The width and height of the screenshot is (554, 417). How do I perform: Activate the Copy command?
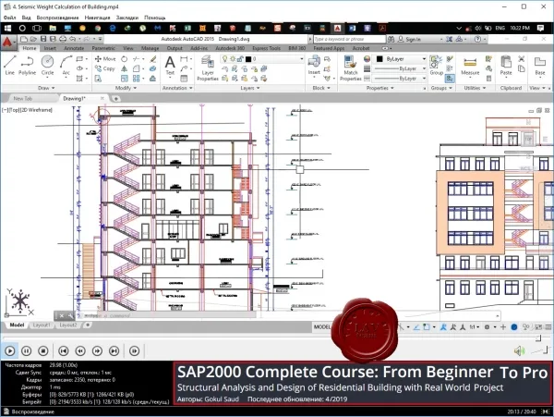click(x=105, y=68)
